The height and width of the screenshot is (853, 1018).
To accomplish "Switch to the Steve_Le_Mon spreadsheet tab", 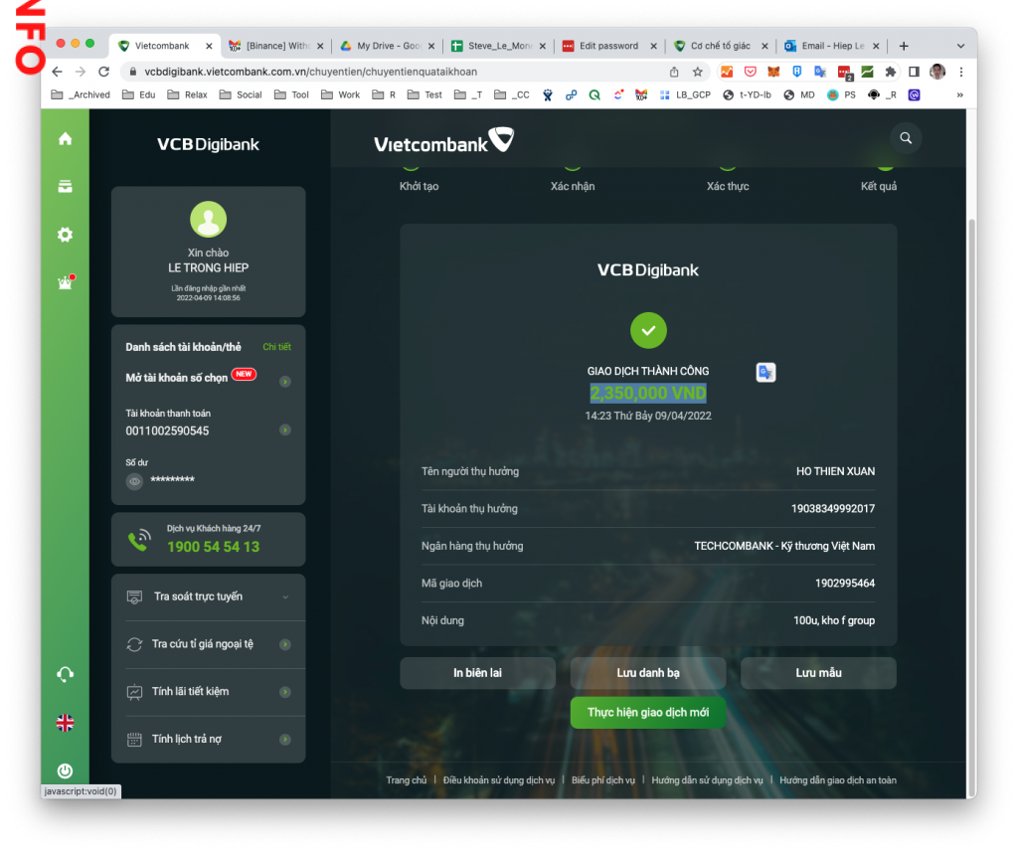I will coord(499,46).
